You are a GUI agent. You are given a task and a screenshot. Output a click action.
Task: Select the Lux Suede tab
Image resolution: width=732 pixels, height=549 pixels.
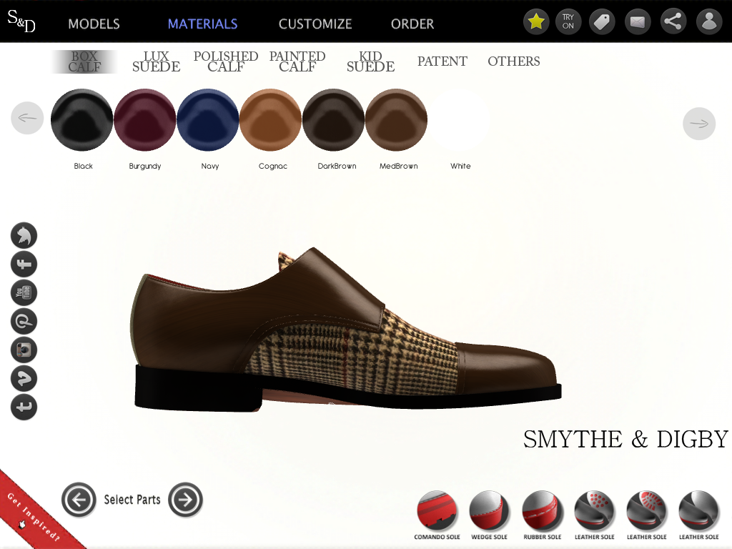[x=156, y=61]
